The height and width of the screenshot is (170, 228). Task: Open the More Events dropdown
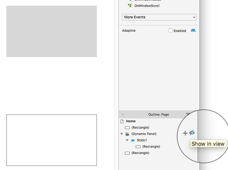(x=159, y=17)
